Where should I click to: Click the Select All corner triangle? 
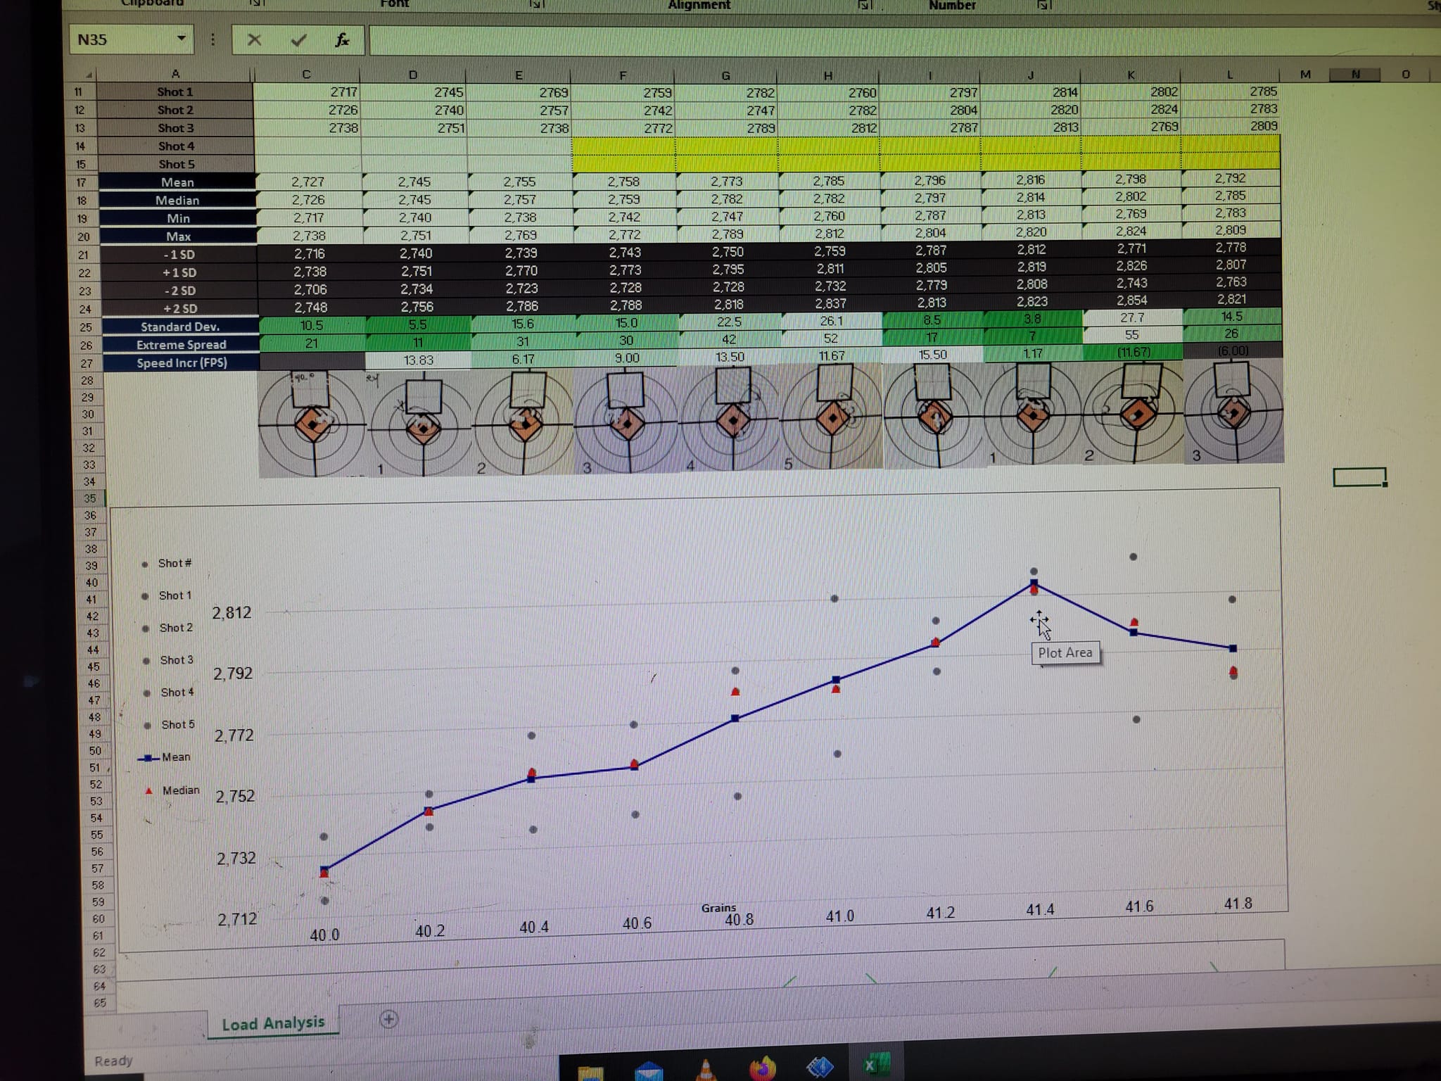(89, 75)
